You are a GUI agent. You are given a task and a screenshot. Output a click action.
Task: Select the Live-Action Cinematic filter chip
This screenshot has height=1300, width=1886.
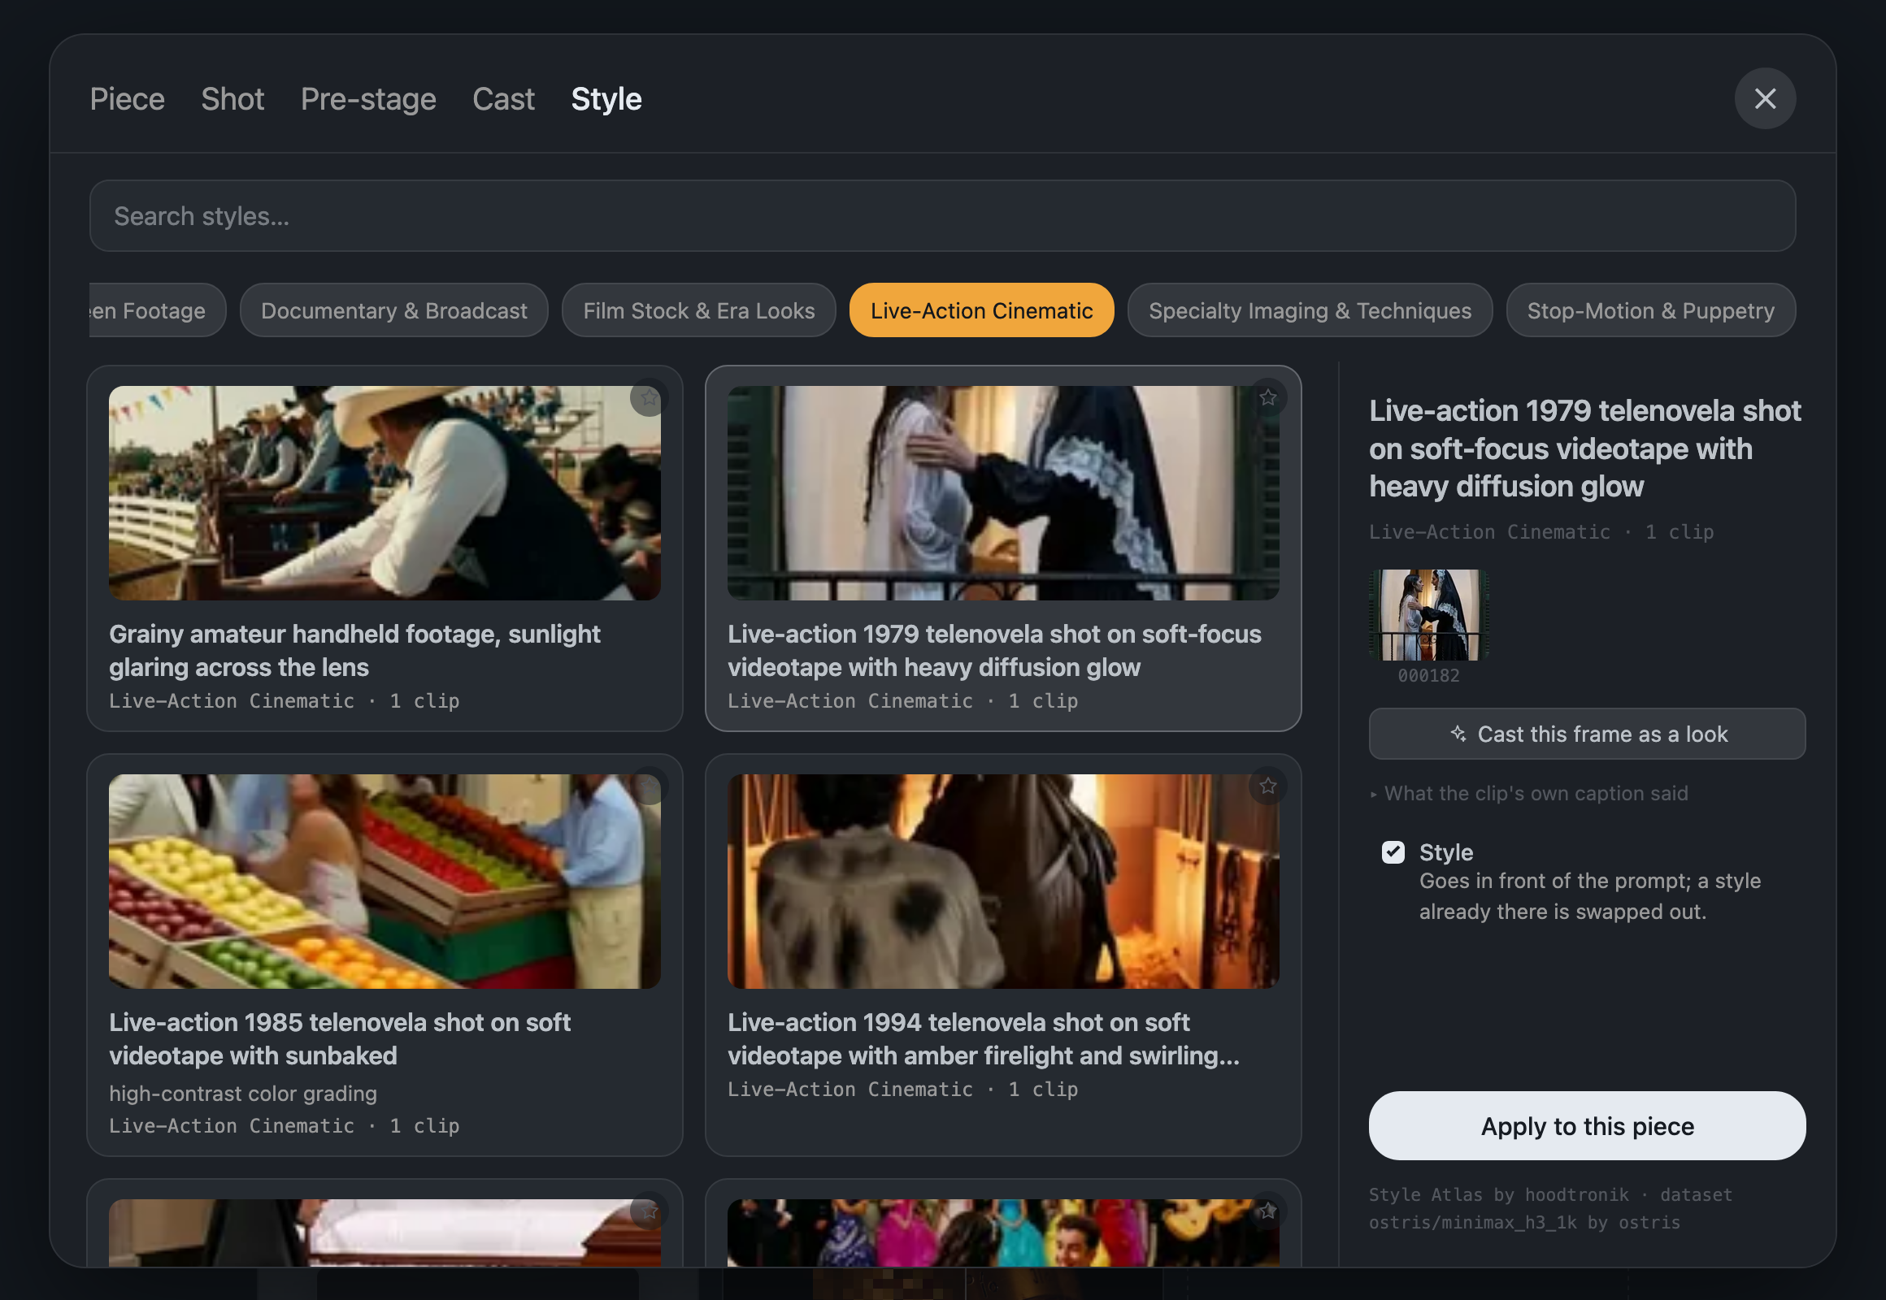[x=981, y=310]
